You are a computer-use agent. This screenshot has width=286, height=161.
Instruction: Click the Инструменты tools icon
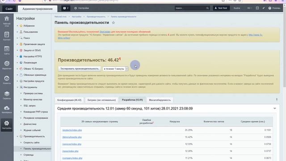(x=21, y=87)
